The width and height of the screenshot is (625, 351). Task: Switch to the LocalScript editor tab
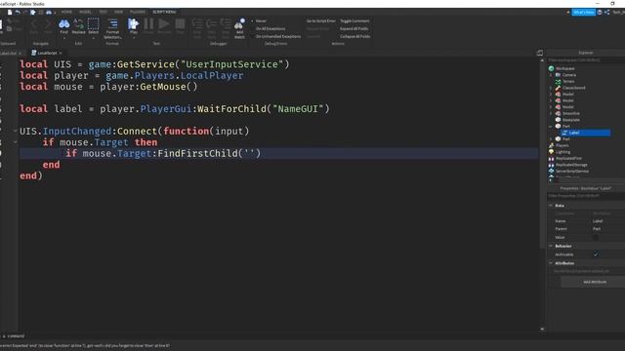coord(47,53)
